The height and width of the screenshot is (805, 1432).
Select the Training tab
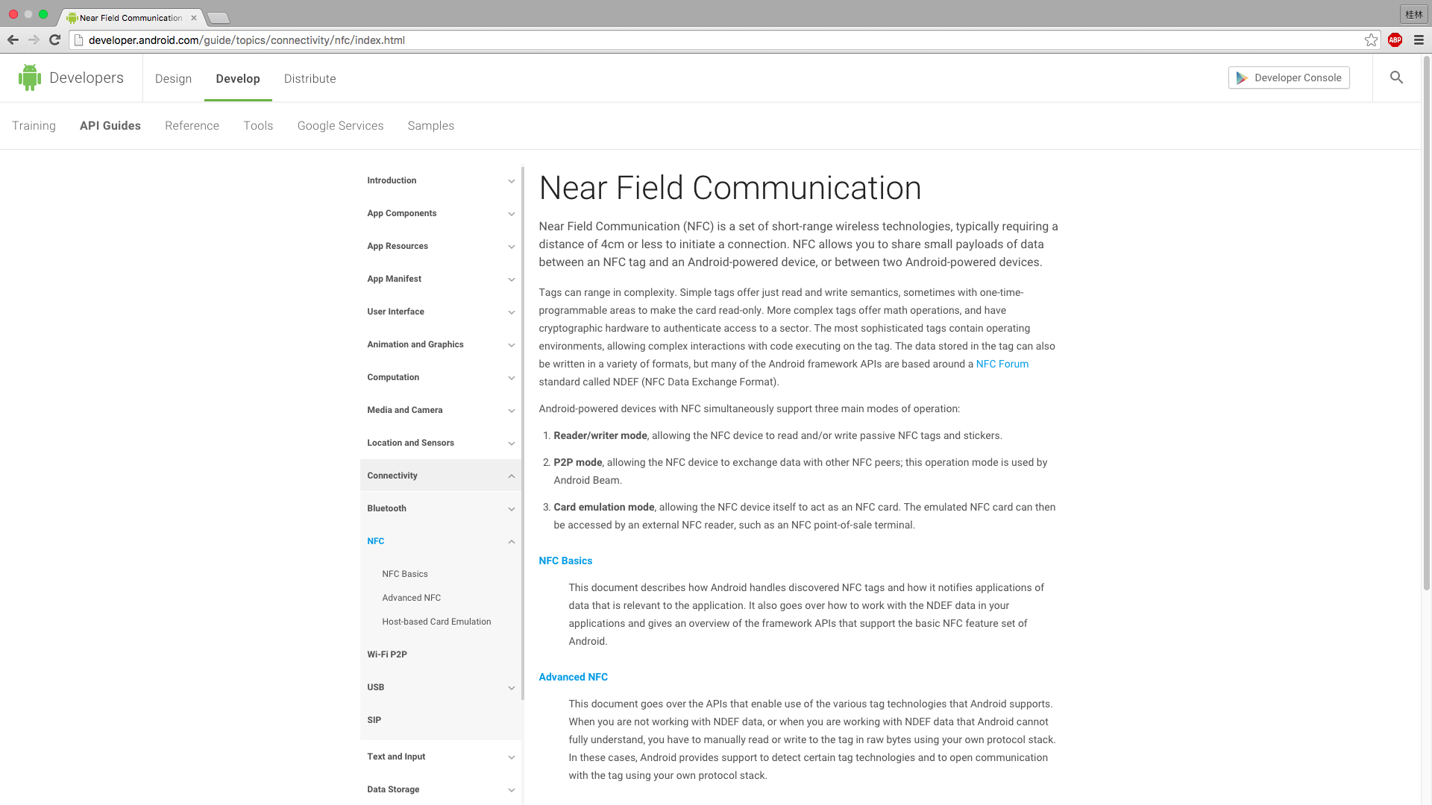pos(34,126)
